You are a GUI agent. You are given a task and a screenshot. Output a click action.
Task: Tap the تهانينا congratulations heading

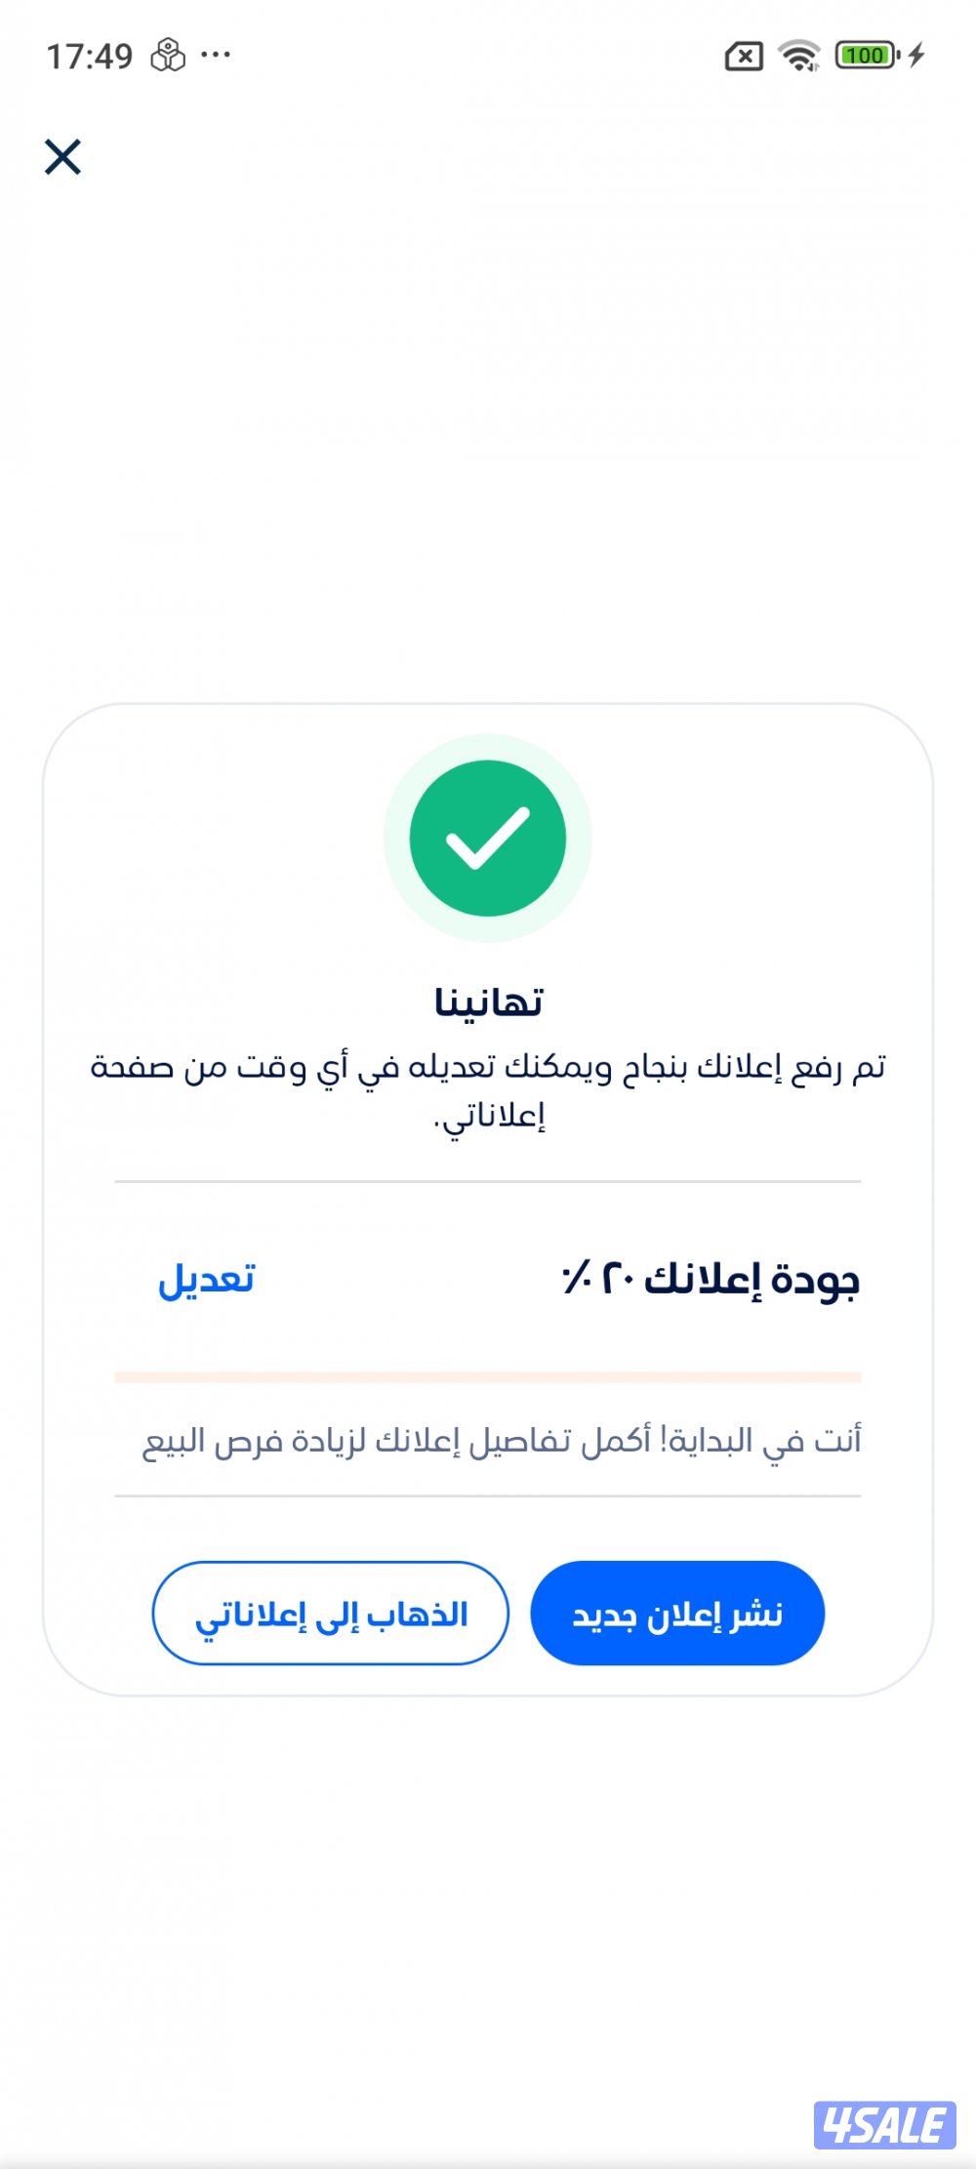click(x=488, y=1003)
